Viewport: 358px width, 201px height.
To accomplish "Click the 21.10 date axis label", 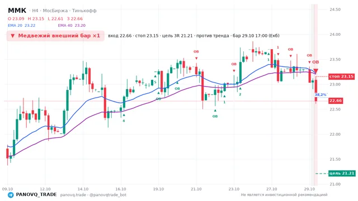I will click(x=196, y=189).
